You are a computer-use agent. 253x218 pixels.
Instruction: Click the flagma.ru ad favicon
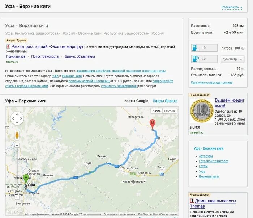pyautogui.click(x=8, y=47)
